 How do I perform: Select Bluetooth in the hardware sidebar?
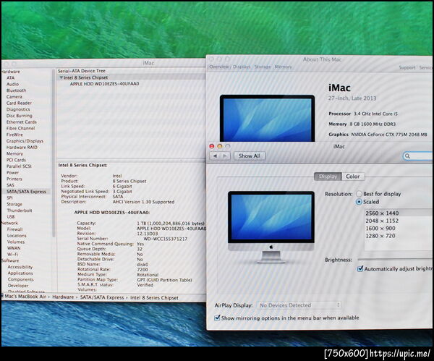16,90
